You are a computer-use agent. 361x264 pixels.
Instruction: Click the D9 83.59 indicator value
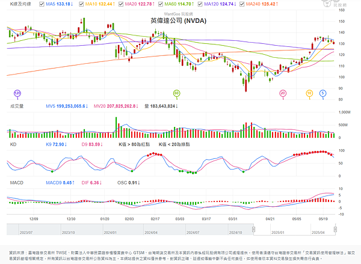pos(92,144)
